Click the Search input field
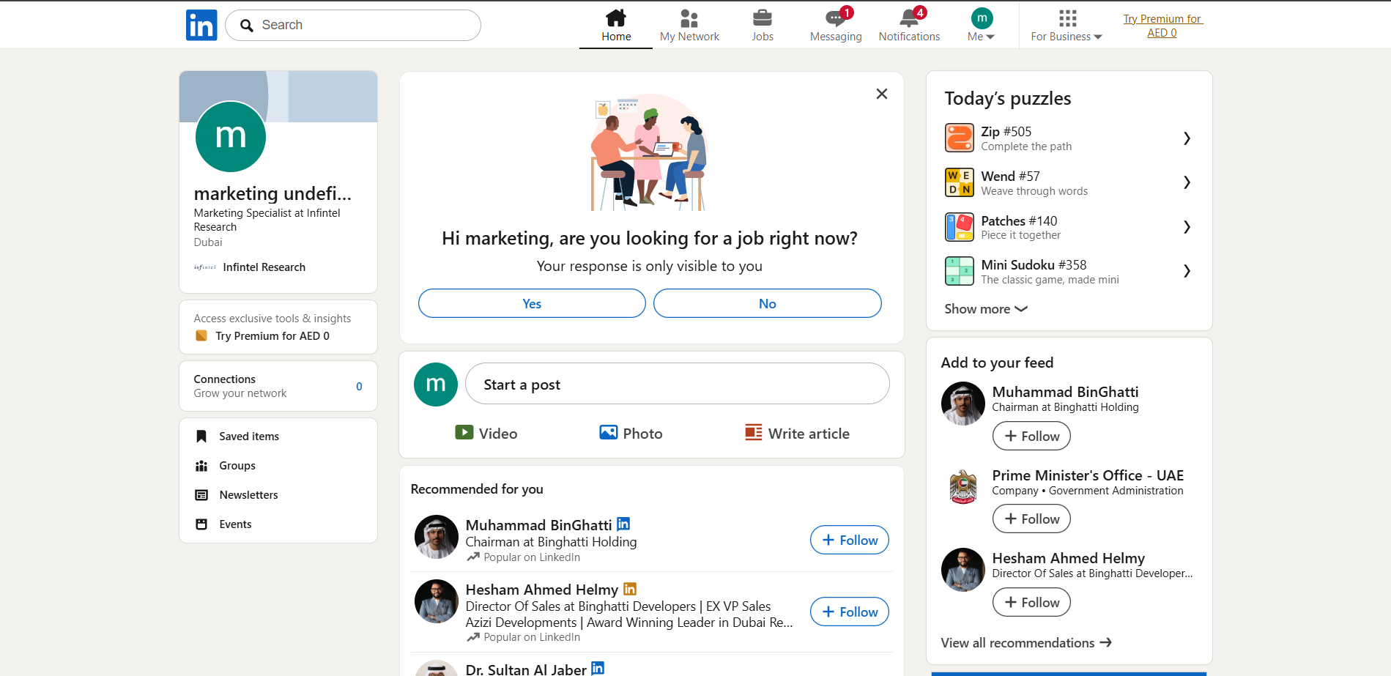This screenshot has height=676, width=1391. click(353, 25)
